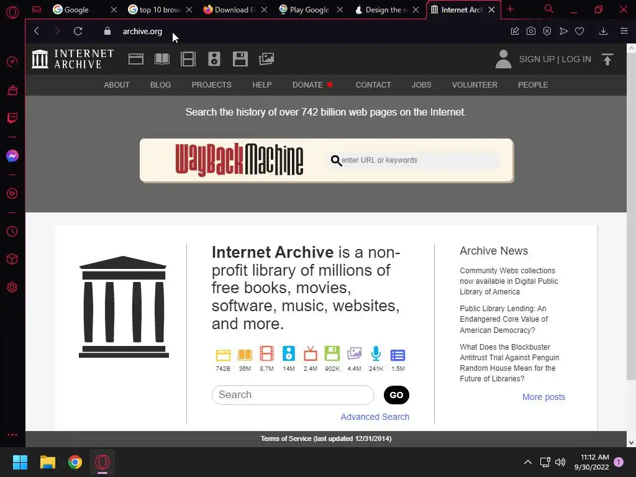The width and height of the screenshot is (636, 477).
Task: Open the Opera menu logo button
Action: click(x=12, y=12)
